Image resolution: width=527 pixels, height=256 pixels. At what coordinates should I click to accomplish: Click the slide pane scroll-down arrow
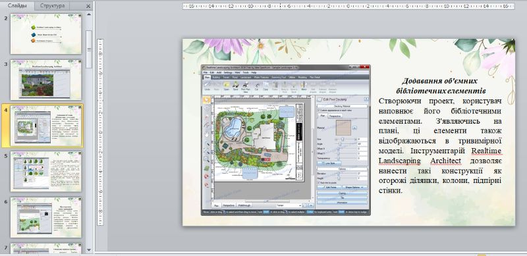coord(89,249)
